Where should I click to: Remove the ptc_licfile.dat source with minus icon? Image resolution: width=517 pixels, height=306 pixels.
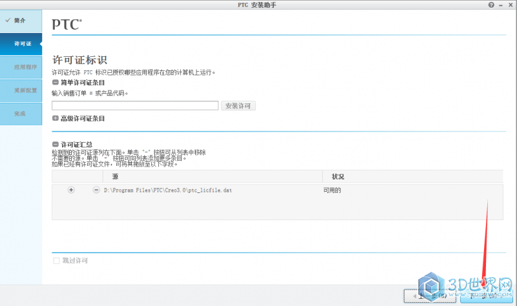(96, 190)
